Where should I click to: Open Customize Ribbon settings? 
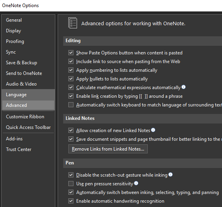pos(28,117)
